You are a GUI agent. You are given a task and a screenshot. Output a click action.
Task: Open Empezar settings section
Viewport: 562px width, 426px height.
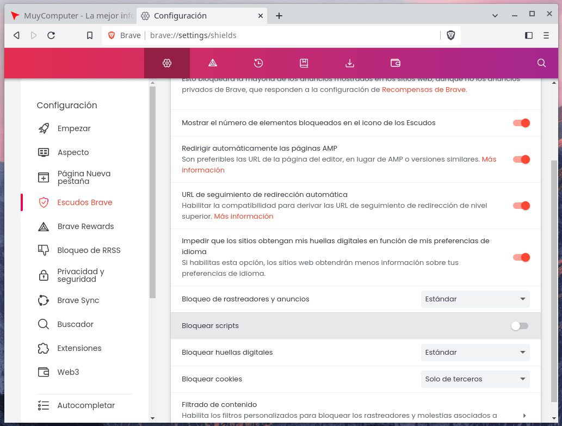[74, 128]
